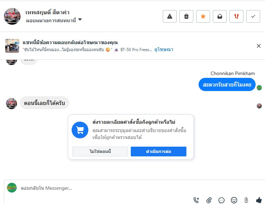265x204 pixels.
Task: Open saved replies speech bubble icon
Action: point(222,200)
